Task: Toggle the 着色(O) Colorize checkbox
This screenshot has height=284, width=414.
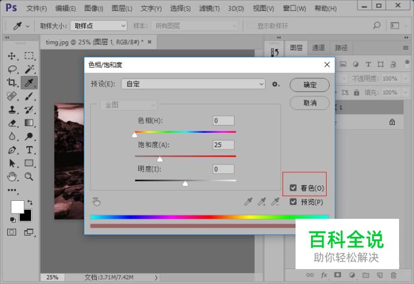Action: pyautogui.click(x=293, y=188)
